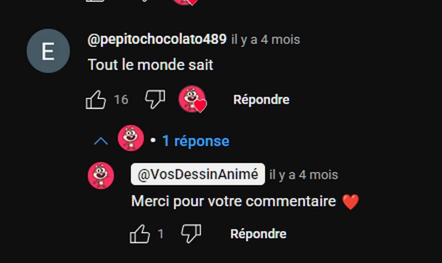This screenshot has height=263, width=442.
Task: Open comment timestamp "il y a 4 mois"
Action: pyautogui.click(x=266, y=40)
